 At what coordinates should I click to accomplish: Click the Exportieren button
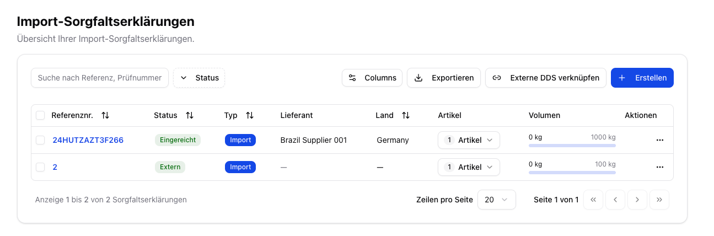tap(444, 78)
